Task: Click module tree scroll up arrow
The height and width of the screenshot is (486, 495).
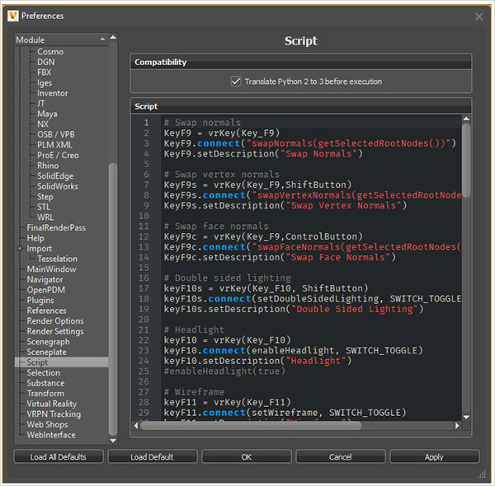Action: point(113,38)
